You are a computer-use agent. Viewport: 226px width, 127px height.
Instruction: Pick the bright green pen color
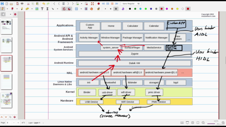[x=146, y=9]
